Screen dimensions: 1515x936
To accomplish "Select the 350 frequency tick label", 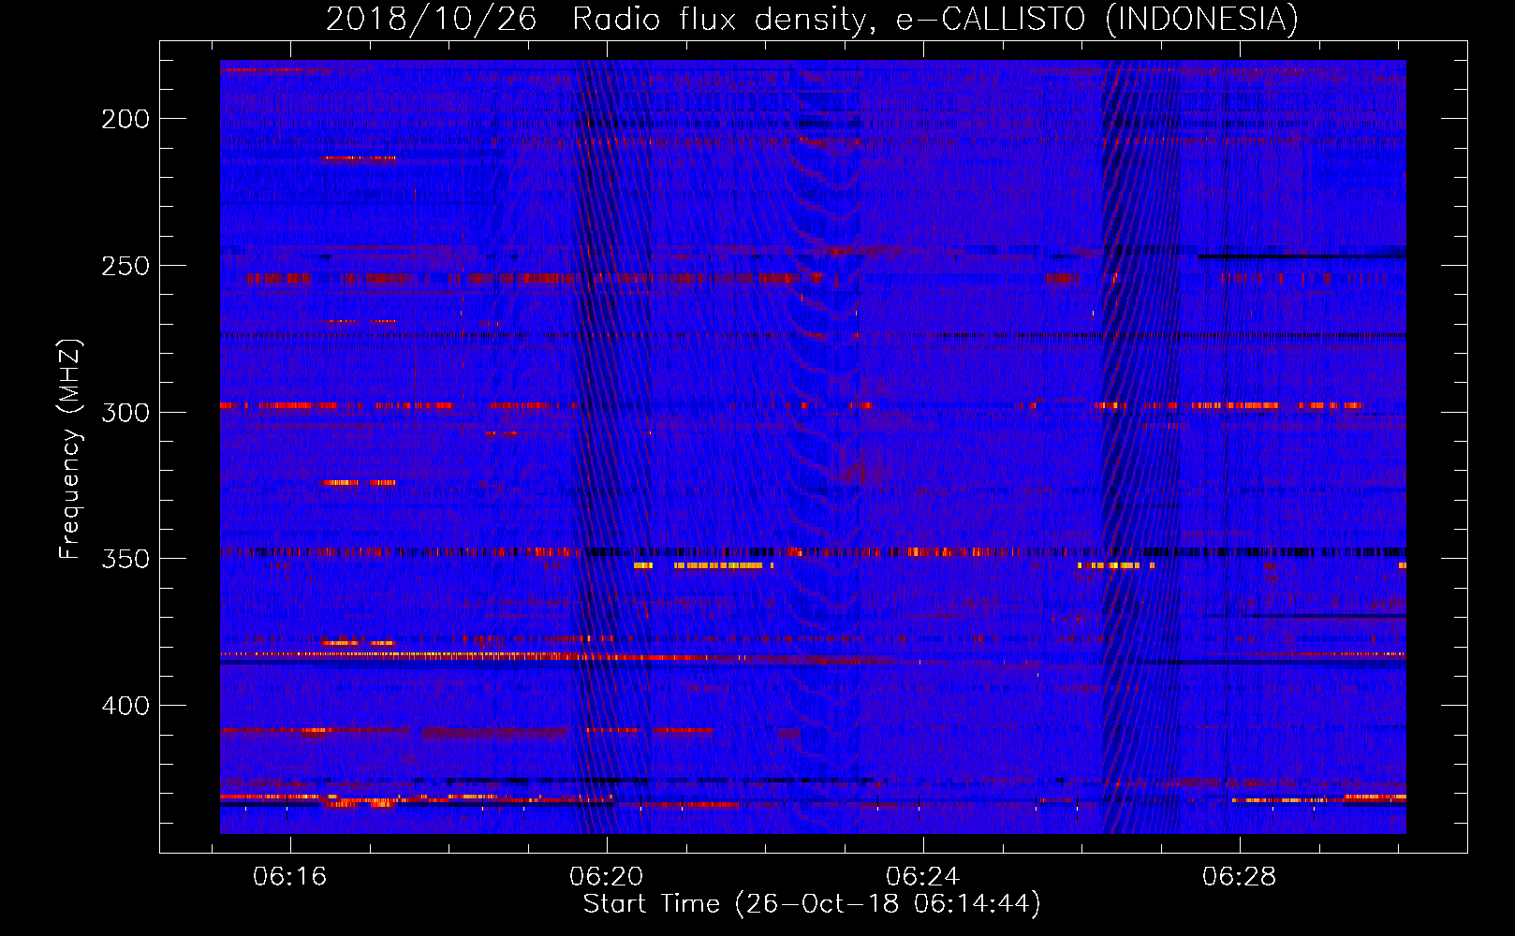I will pos(125,559).
